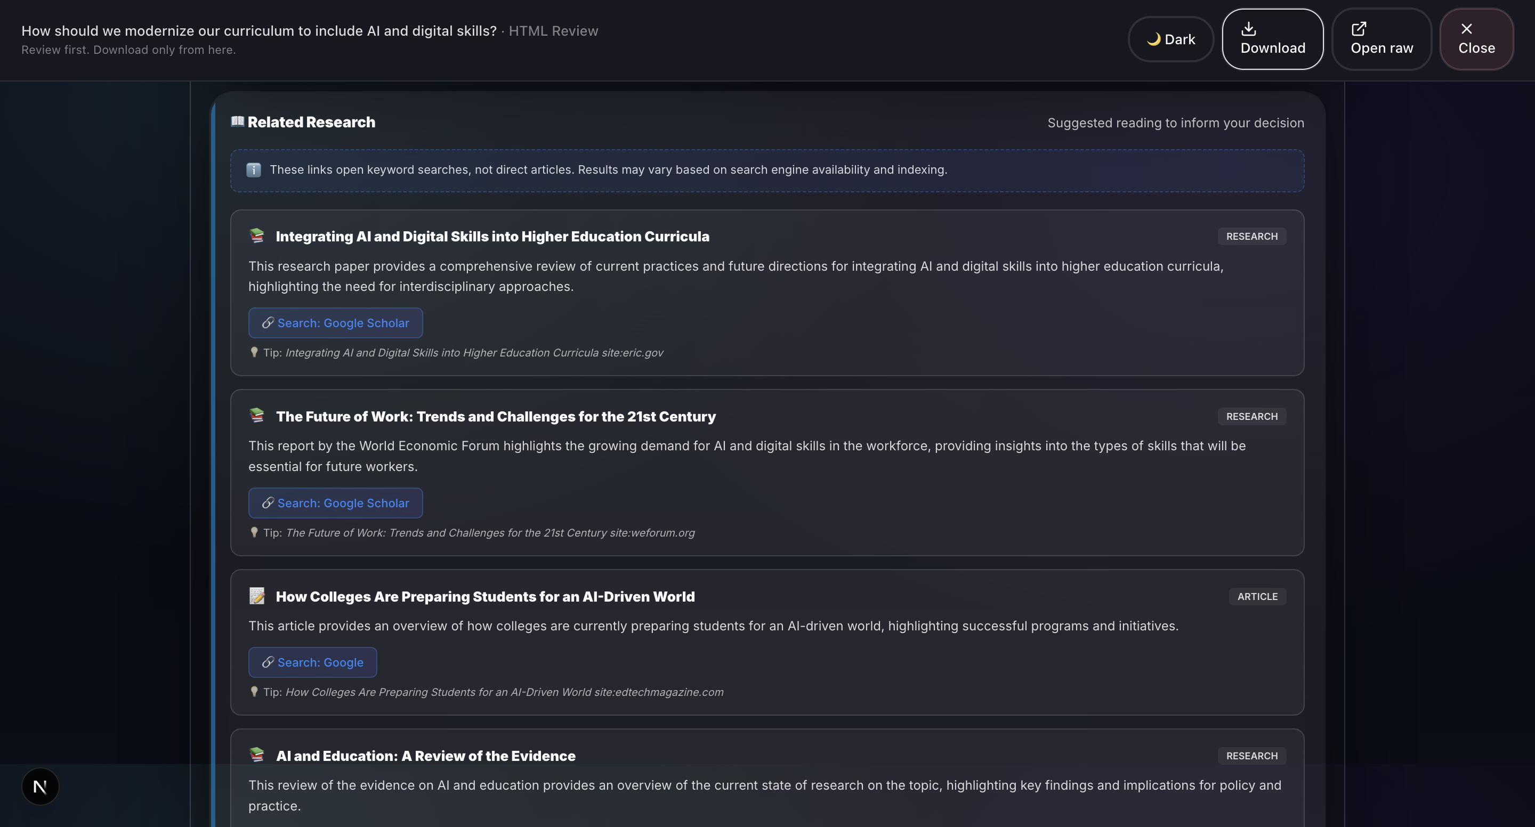Open Google search for How Colleges article

click(x=312, y=662)
